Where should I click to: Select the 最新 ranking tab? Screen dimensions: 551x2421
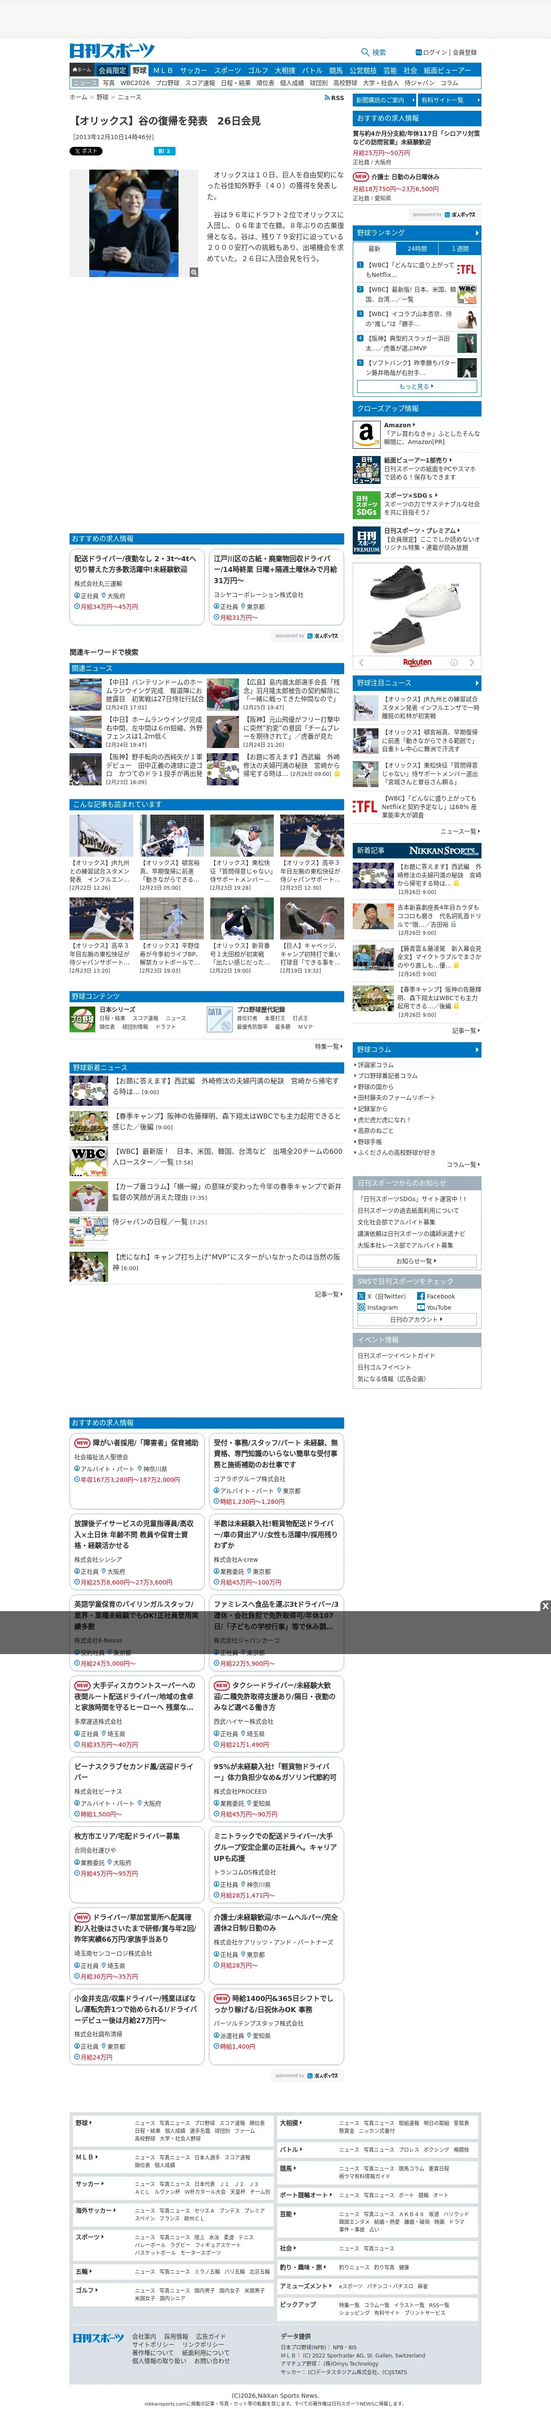[x=374, y=249]
